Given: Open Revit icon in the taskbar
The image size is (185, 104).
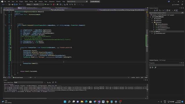Looking at the screenshot, I should (x=103, y=102).
